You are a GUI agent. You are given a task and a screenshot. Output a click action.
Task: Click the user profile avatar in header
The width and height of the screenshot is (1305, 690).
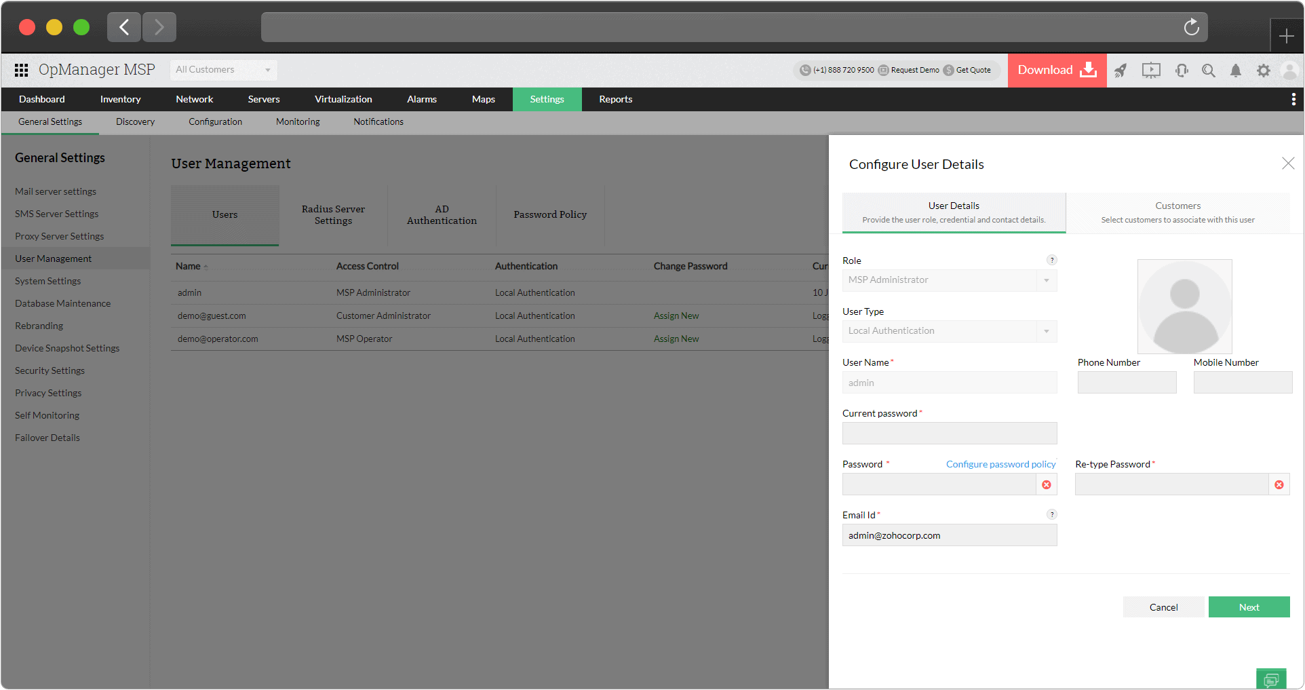1289,70
